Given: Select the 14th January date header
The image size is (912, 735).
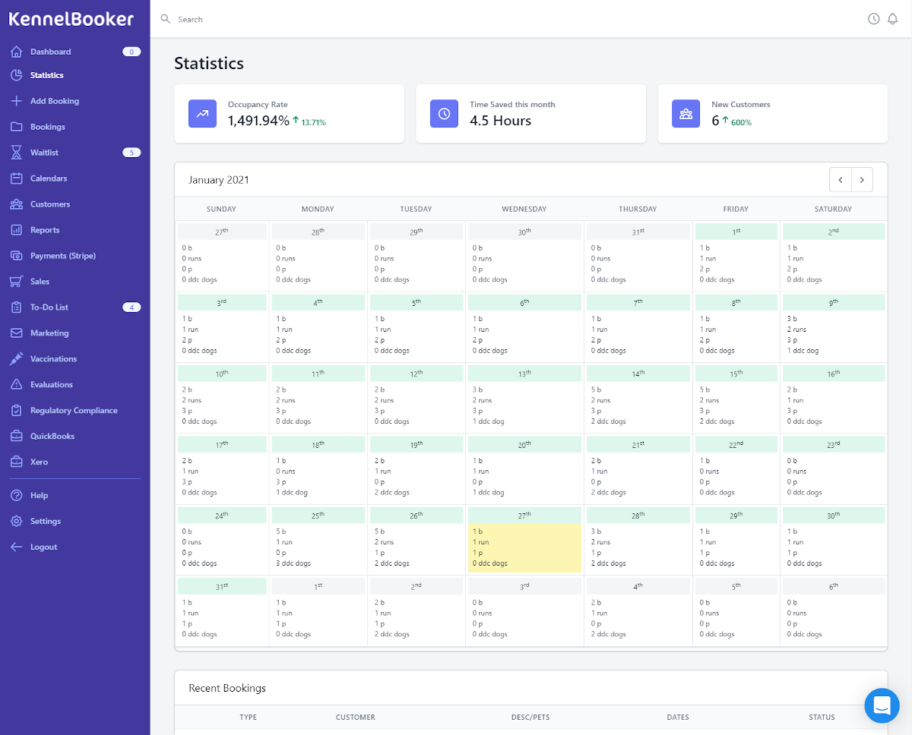Looking at the screenshot, I should coord(638,373).
